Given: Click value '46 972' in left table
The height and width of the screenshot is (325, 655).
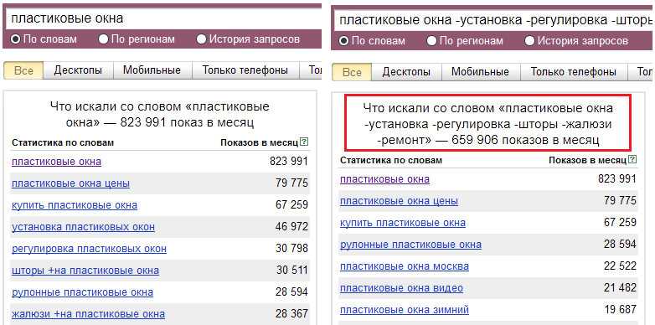Looking at the screenshot, I should coord(291,227).
